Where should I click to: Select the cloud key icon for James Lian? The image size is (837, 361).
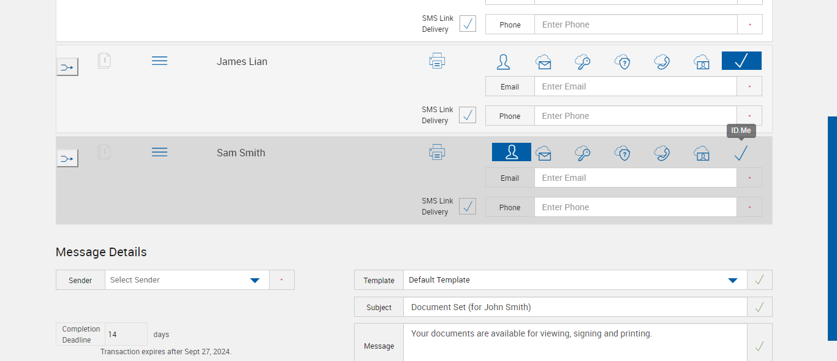[x=582, y=61]
